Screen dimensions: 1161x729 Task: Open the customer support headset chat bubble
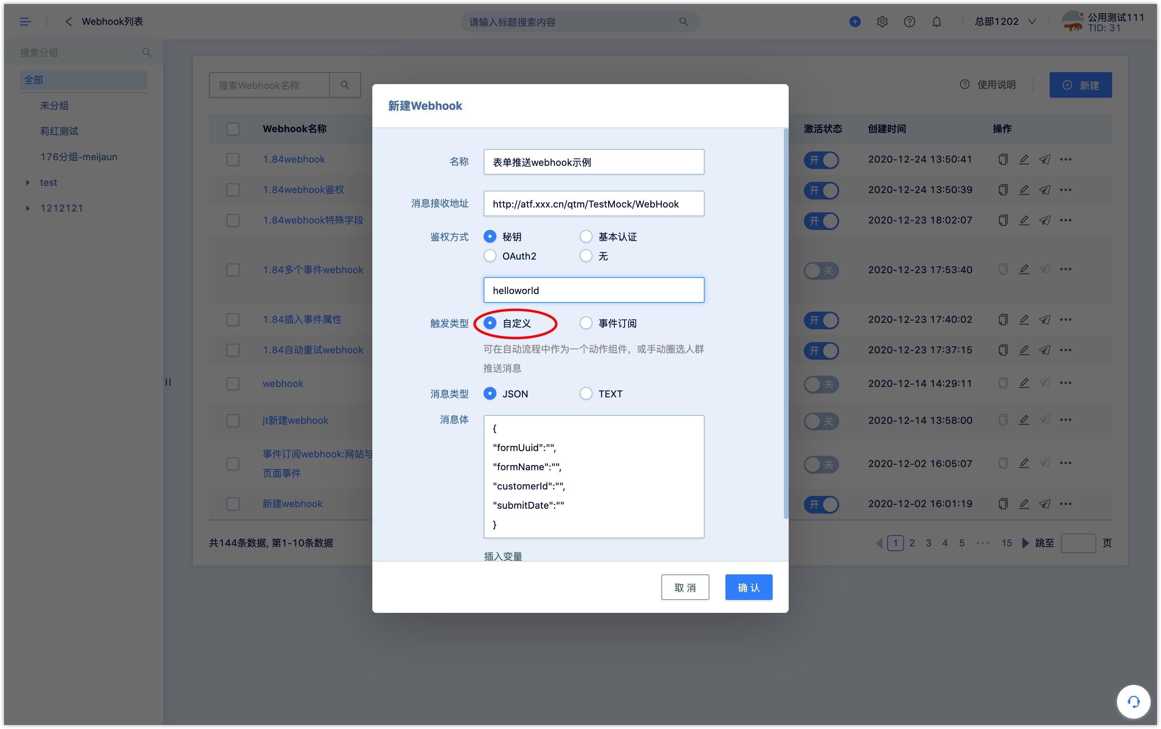[1133, 701]
